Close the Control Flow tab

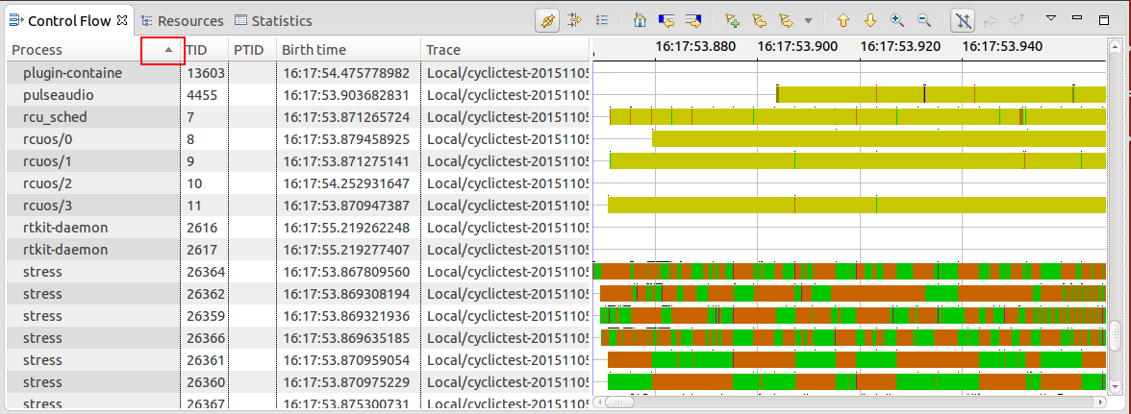point(122,20)
